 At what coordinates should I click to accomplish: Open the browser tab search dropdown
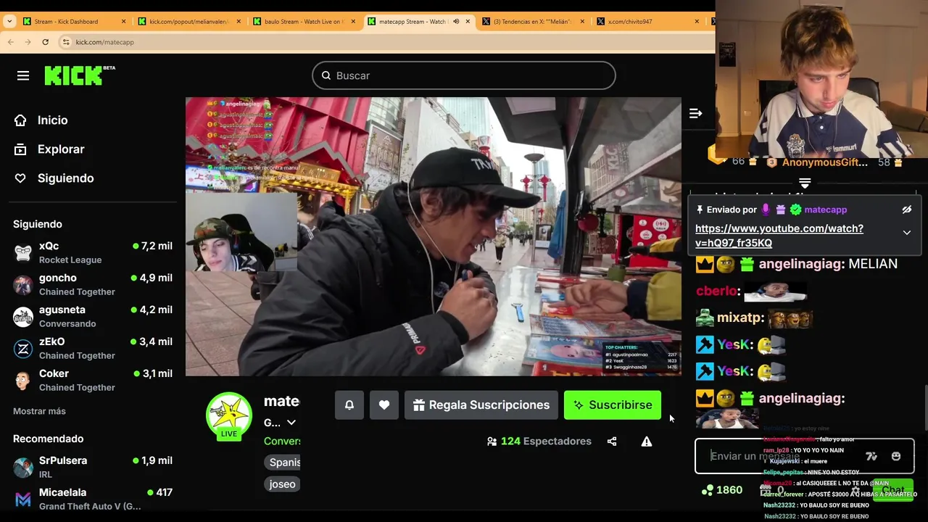click(9, 22)
